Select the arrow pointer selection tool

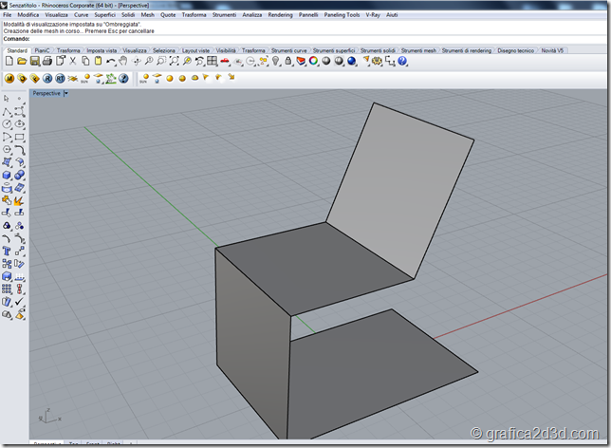pos(7,98)
